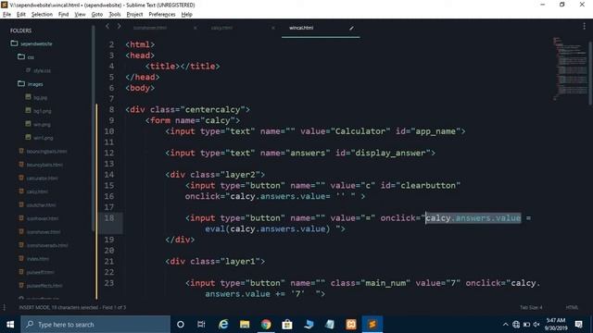The width and height of the screenshot is (593, 333).
Task: Toggle side bar via status bar left icon
Action: (5, 307)
